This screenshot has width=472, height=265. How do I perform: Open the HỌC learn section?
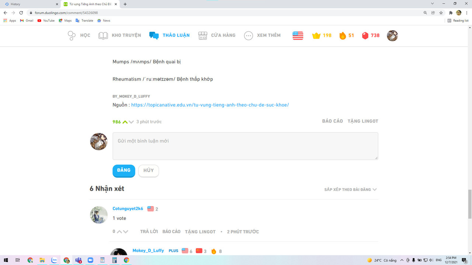click(79, 35)
